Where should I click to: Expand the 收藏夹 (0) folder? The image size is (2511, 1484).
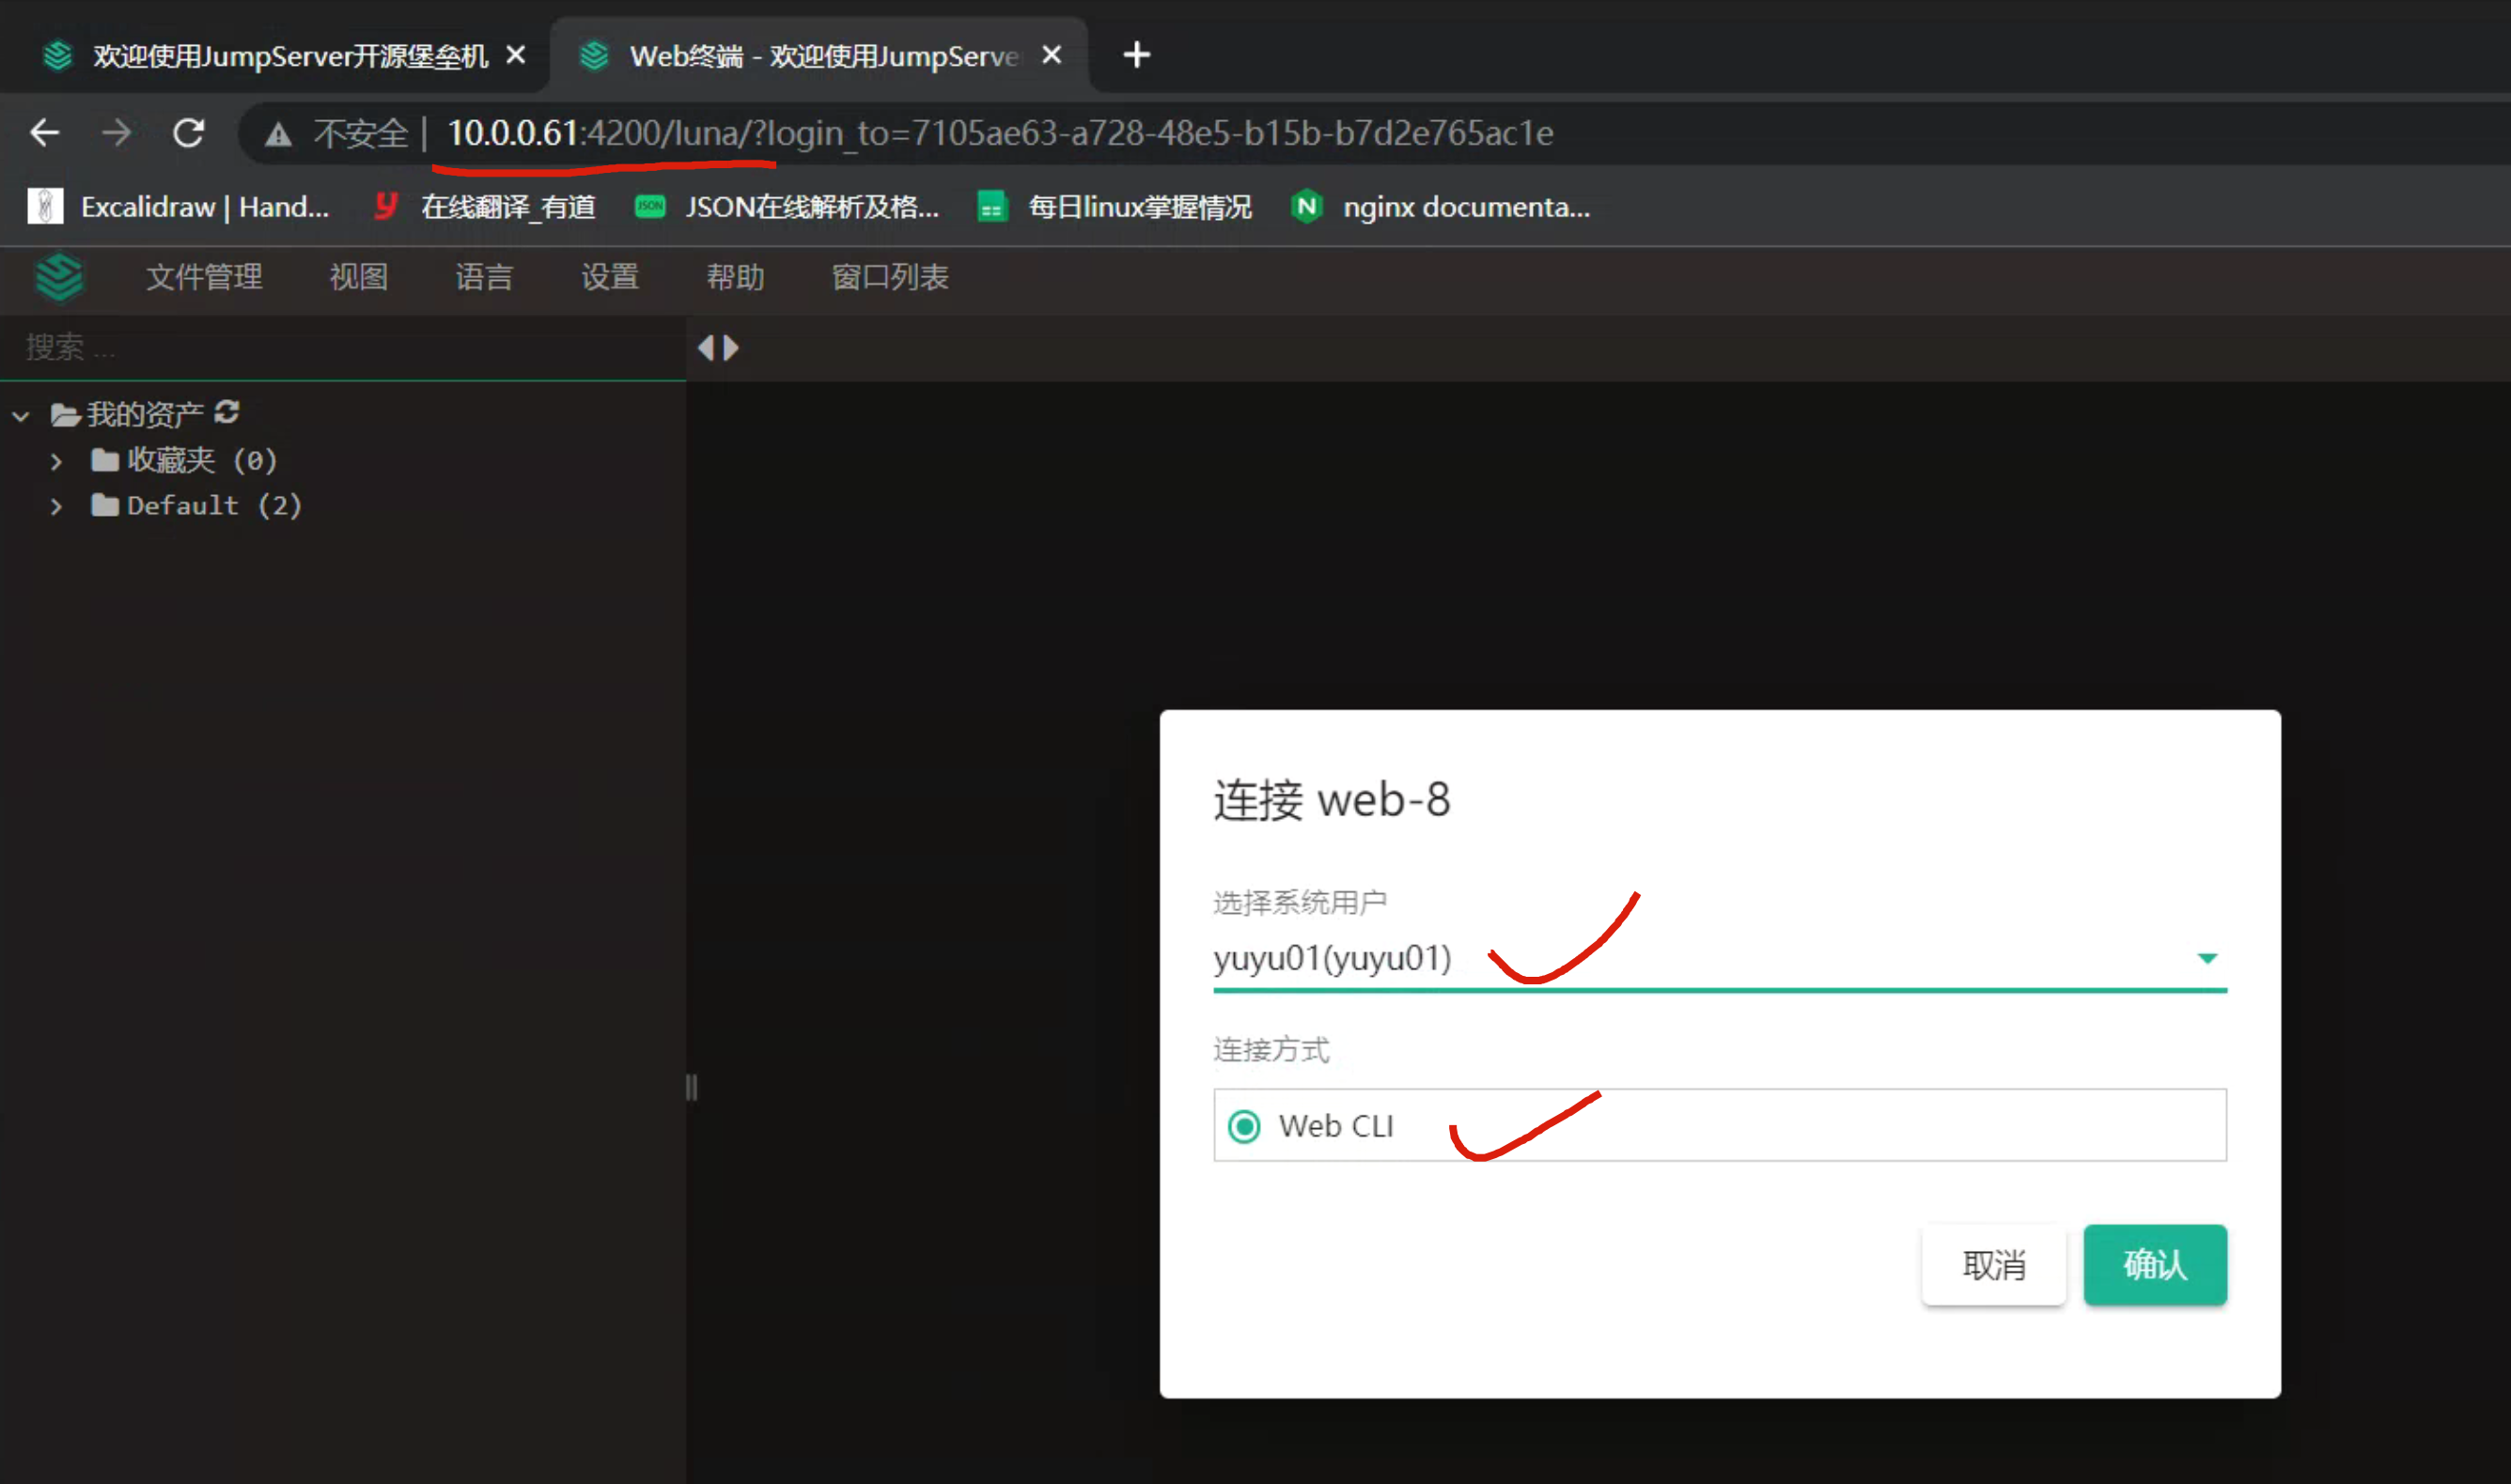56,461
